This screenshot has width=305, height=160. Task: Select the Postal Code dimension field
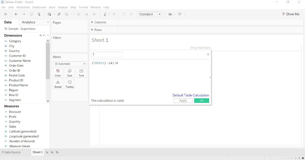17,75
